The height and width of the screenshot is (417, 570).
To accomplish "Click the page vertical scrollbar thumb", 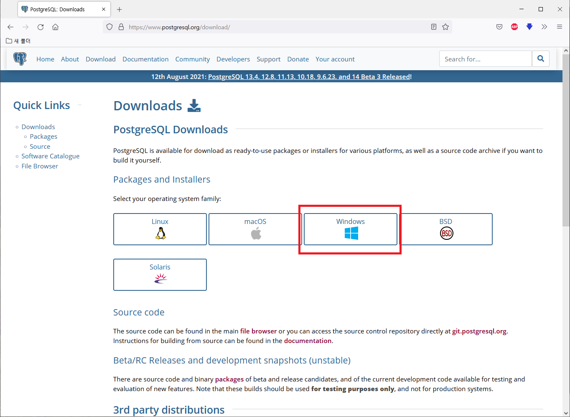I will tap(566, 140).
